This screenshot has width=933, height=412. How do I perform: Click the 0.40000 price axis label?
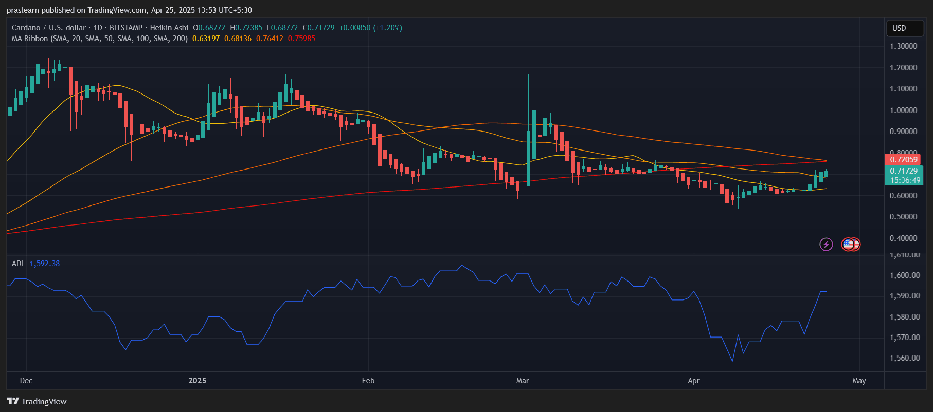point(904,238)
